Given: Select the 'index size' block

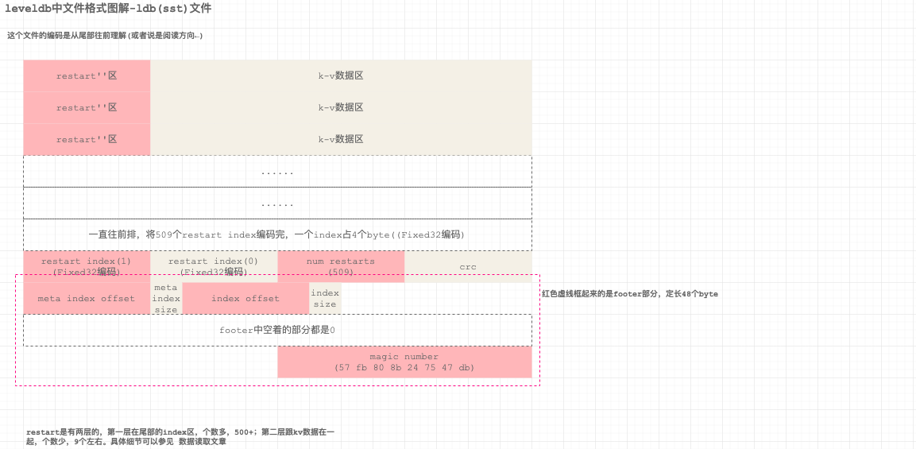Looking at the screenshot, I should [x=326, y=299].
